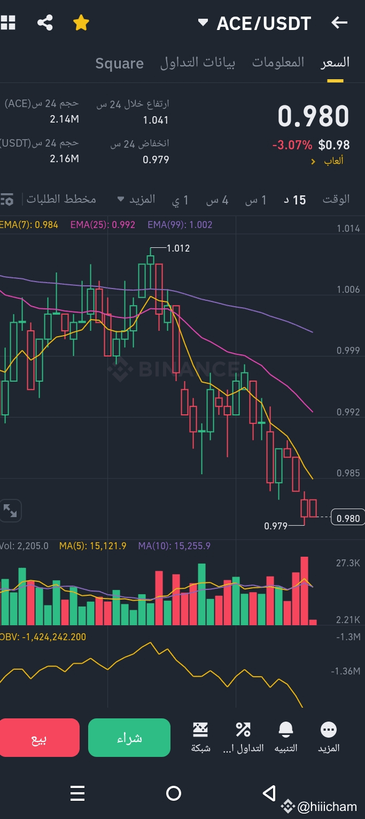This screenshot has height=819, width=365.
Task: Toggle the favorite star for ACE/USDT
Action: 81,22
